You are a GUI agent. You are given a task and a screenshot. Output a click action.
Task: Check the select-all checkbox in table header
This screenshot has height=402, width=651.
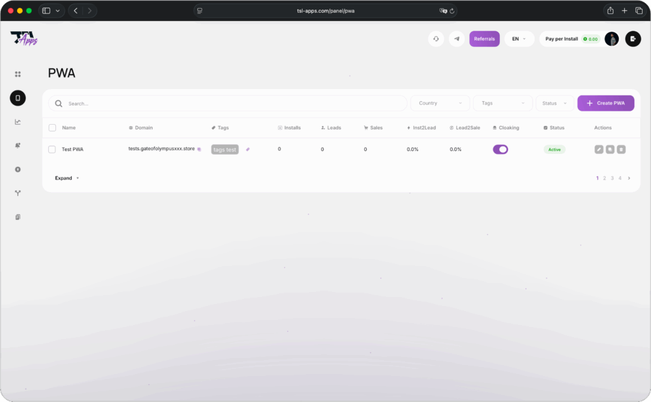[52, 128]
